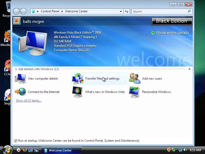Click the Welcome Center breadcrumb
205x154 pixels.
pyautogui.click(x=76, y=11)
